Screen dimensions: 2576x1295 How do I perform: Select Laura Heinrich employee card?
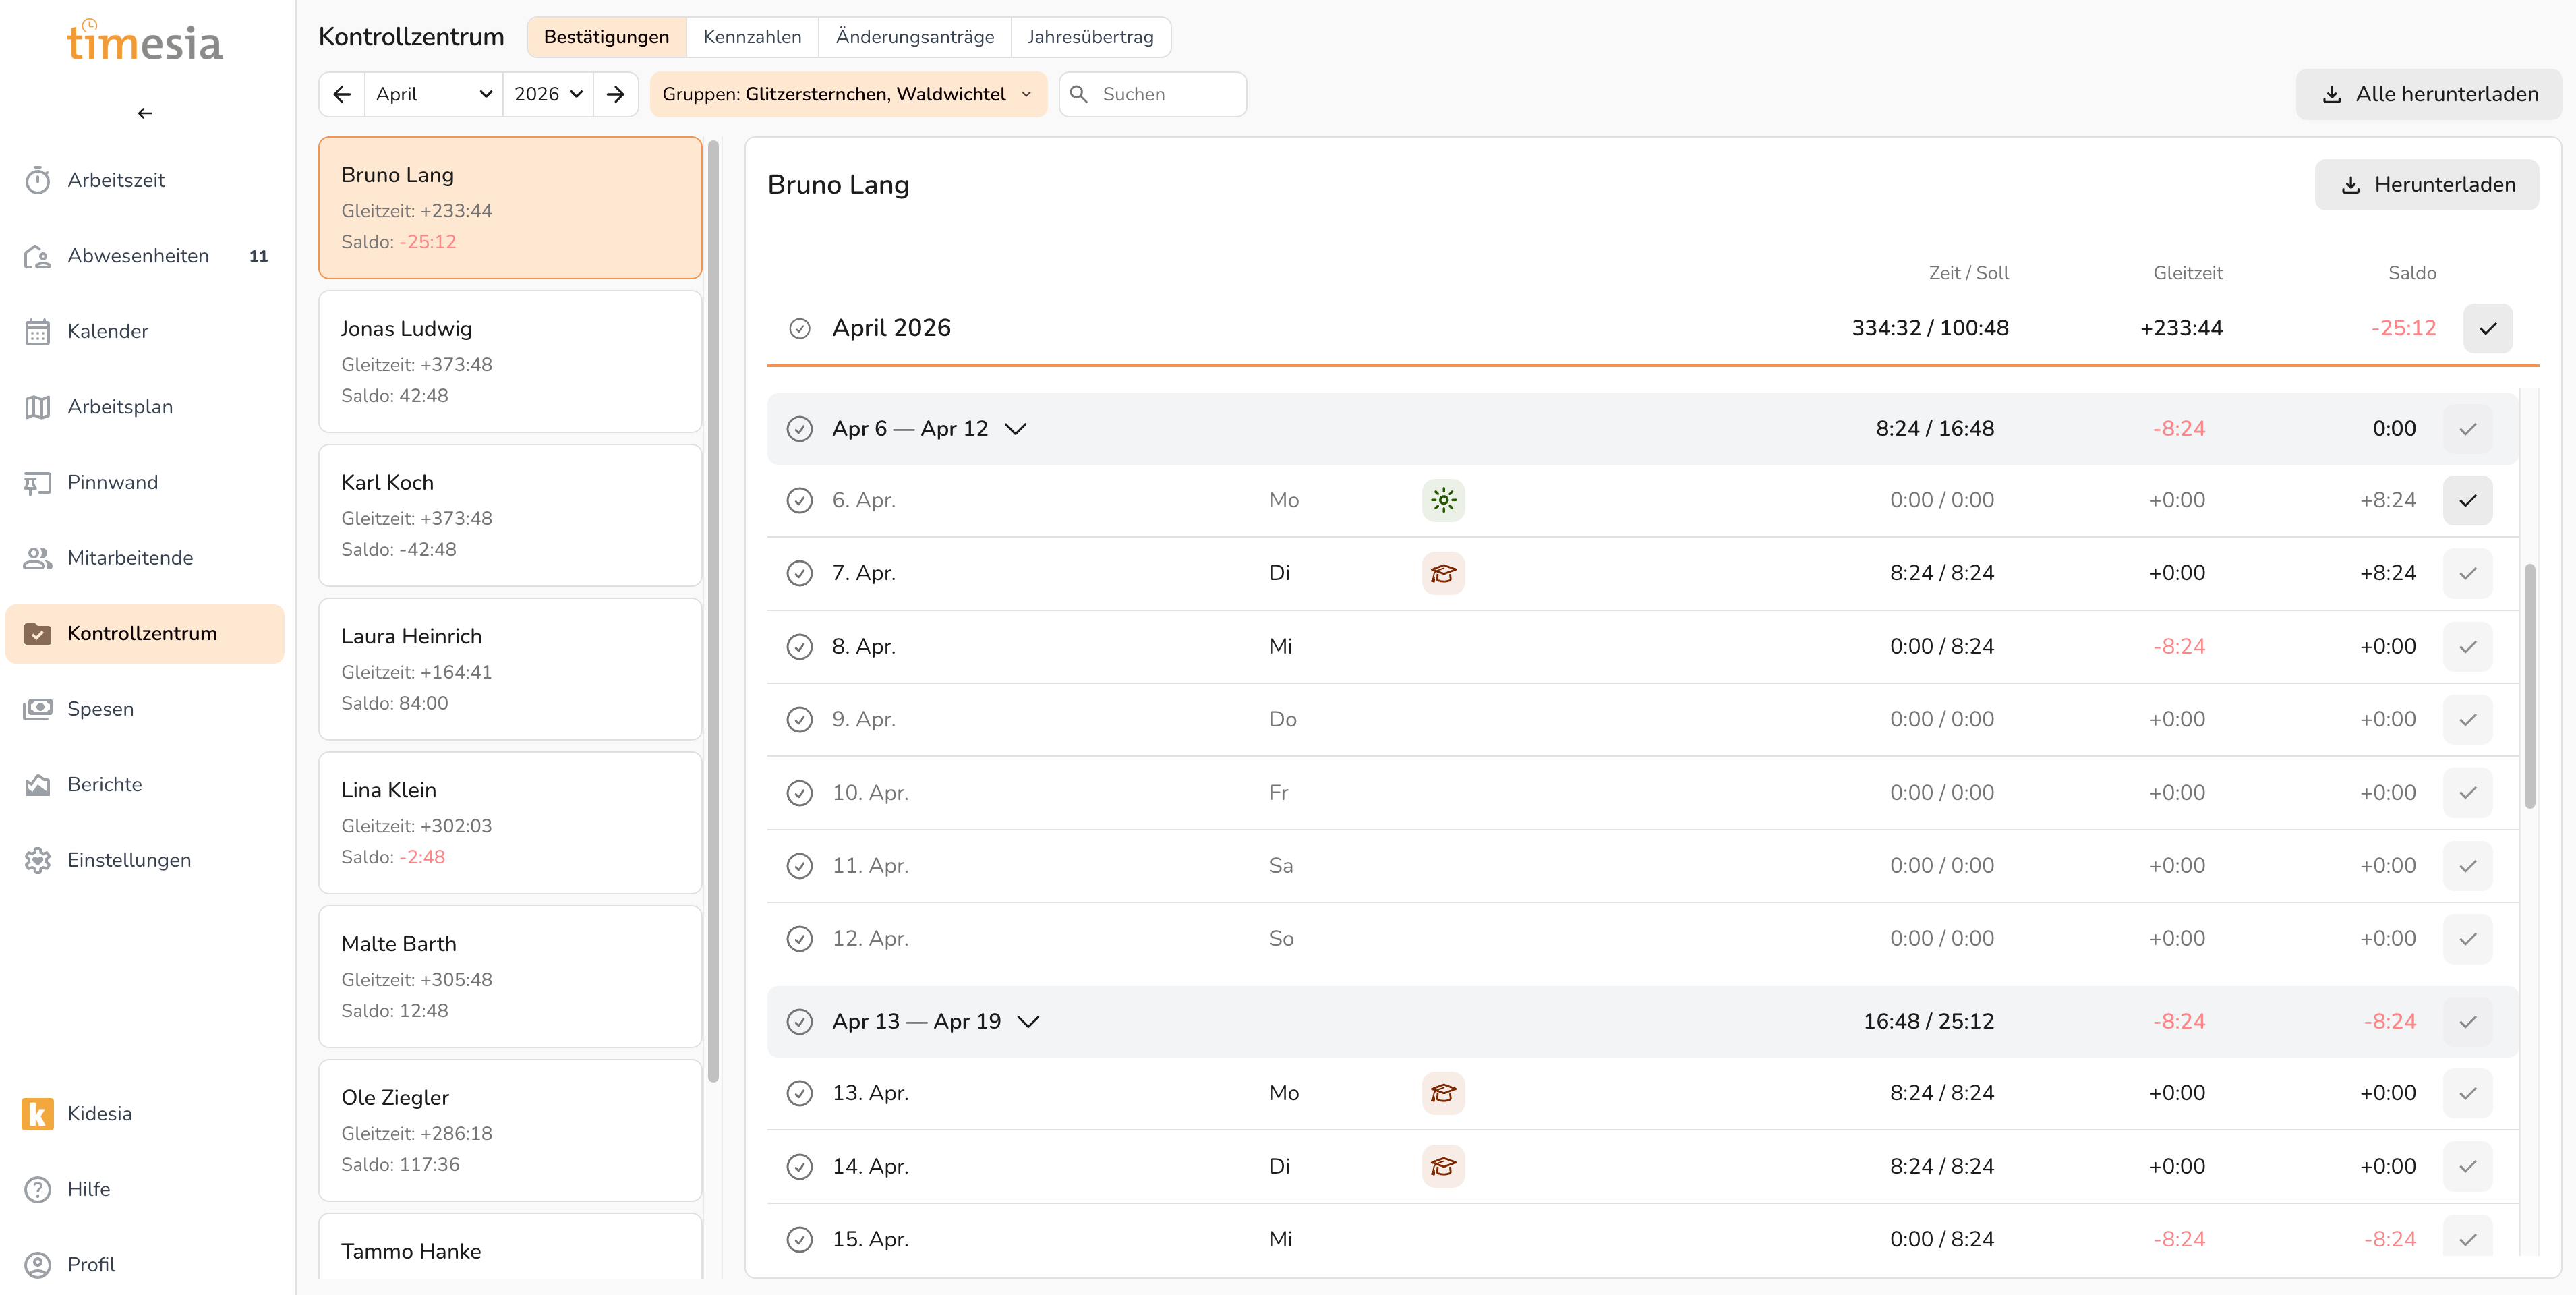click(x=509, y=668)
